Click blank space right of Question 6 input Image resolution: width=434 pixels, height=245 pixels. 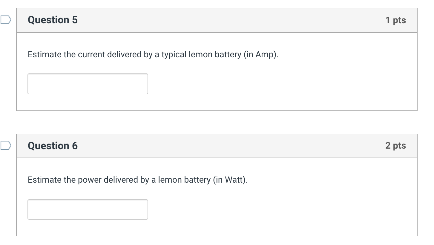coord(269,209)
